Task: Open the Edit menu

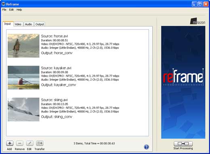Action: tap(11, 10)
